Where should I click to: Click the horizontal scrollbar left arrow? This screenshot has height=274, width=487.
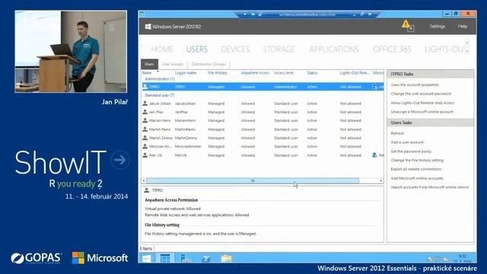144,180
